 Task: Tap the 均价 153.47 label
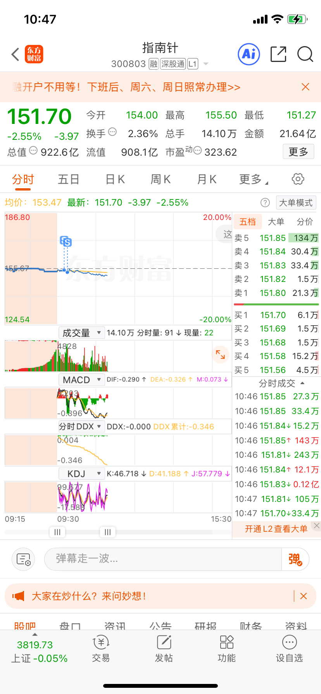pos(33,203)
